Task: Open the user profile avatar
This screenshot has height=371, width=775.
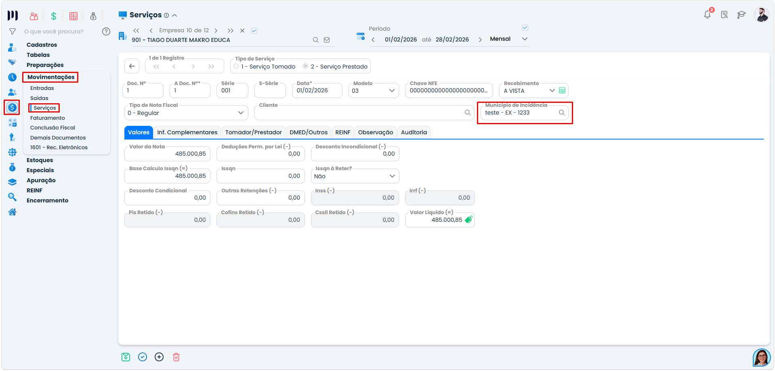Action: pos(762,15)
